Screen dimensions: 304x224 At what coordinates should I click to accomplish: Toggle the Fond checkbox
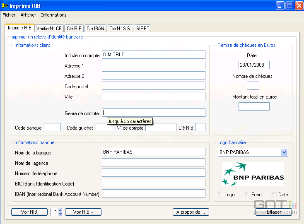247,195
